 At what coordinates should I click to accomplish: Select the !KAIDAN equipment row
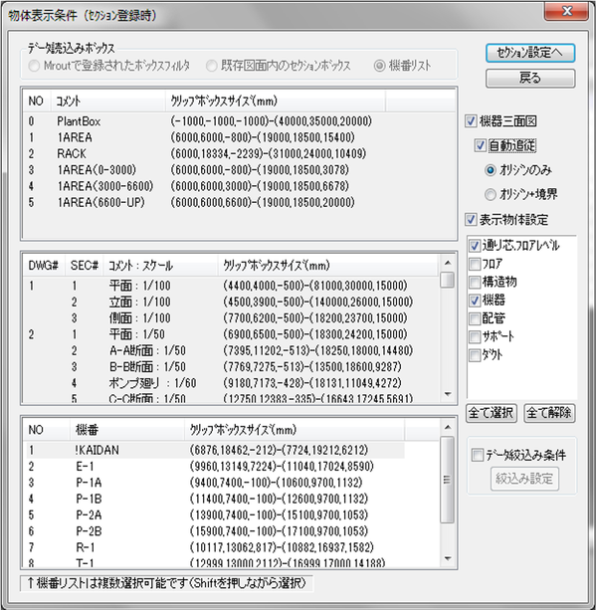[x=97, y=449]
